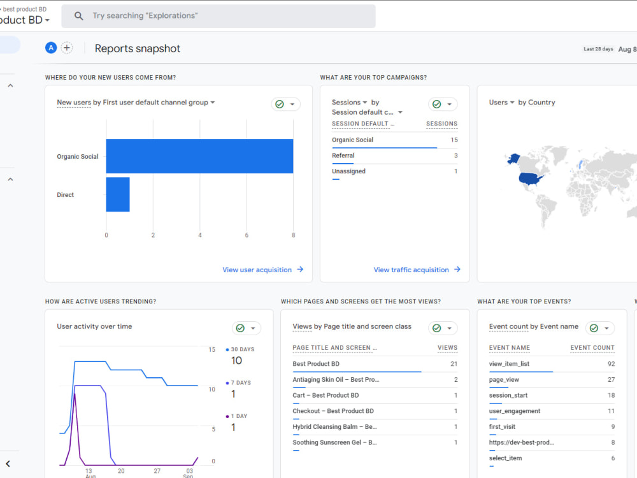Select the 'first_visit' event row
The width and height of the screenshot is (637, 478).
[552, 427]
